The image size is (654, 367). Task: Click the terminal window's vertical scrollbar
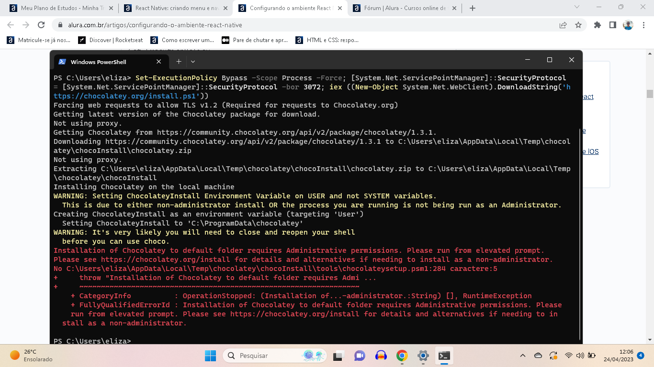point(580,234)
